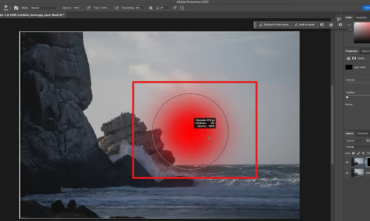Switch to the Color panel tab
Screen dimensions: 370x221
[349, 18]
